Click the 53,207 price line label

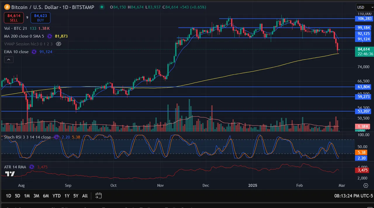coord(363,111)
